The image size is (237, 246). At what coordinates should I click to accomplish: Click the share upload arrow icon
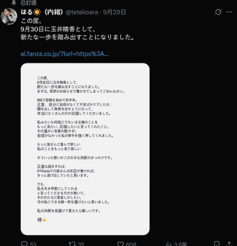pyautogui.click(x=229, y=244)
